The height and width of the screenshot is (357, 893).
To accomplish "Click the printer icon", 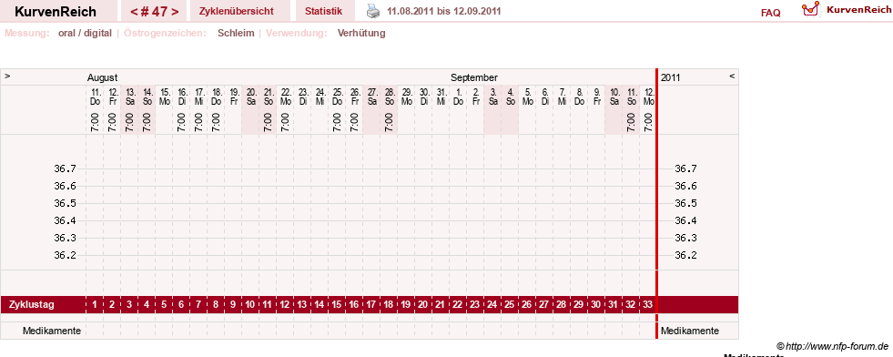I will tap(372, 11).
